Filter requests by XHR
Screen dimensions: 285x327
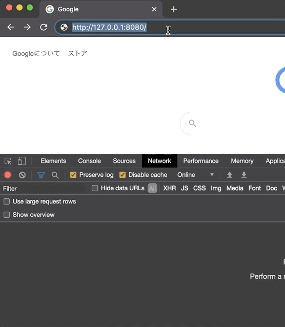170,188
